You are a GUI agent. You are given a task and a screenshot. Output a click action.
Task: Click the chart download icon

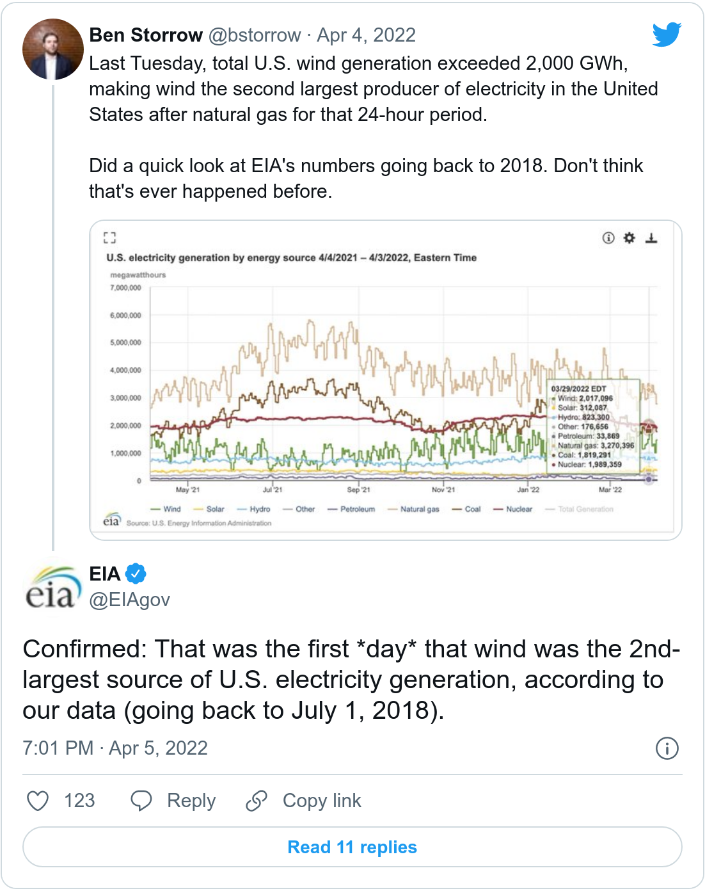click(x=651, y=238)
